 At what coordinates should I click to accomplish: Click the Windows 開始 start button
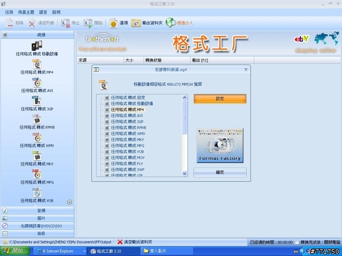15,251
